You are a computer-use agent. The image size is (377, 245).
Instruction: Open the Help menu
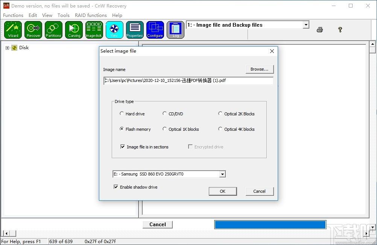pos(117,15)
